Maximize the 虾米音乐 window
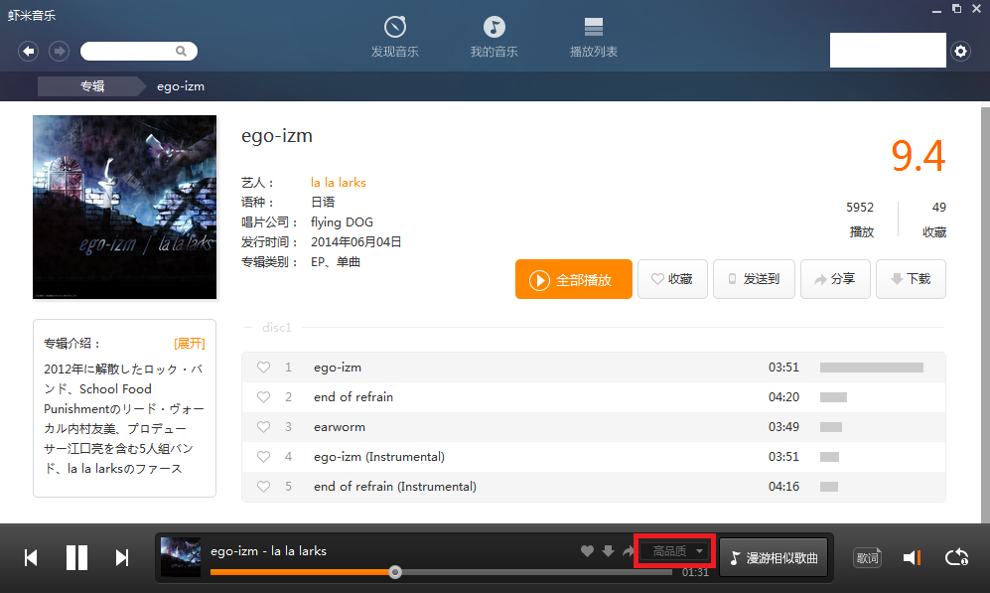 [x=957, y=9]
